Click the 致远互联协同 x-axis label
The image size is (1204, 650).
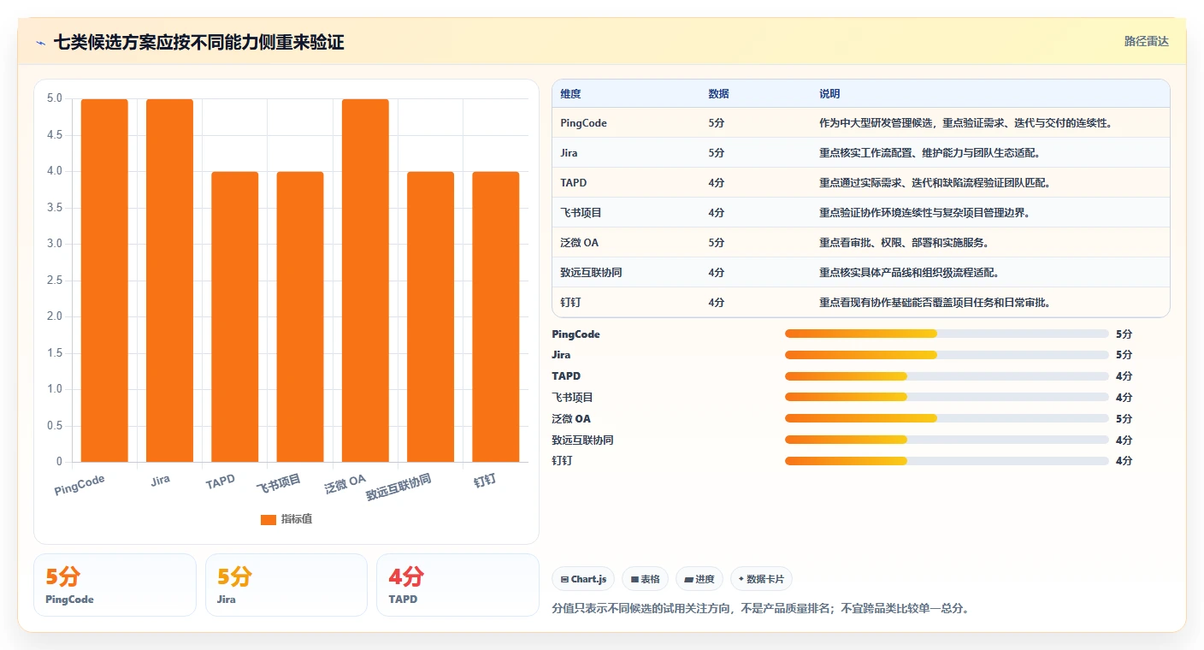point(398,487)
